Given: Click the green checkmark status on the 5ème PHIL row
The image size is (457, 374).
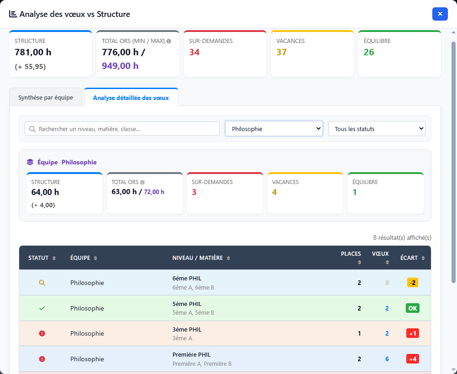Looking at the screenshot, I should (x=42, y=308).
